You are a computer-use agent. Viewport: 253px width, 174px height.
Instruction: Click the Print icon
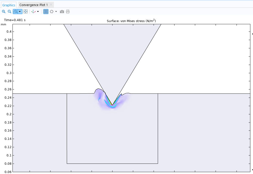68,12
